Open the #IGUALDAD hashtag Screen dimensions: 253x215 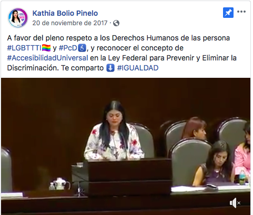(138, 68)
